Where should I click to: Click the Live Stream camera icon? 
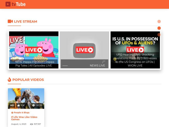pos(10,21)
